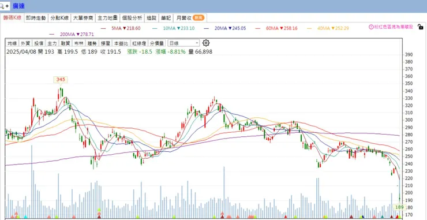Toggle 融資 indicator button
Screen dimensions: 427x220
click(x=65, y=43)
